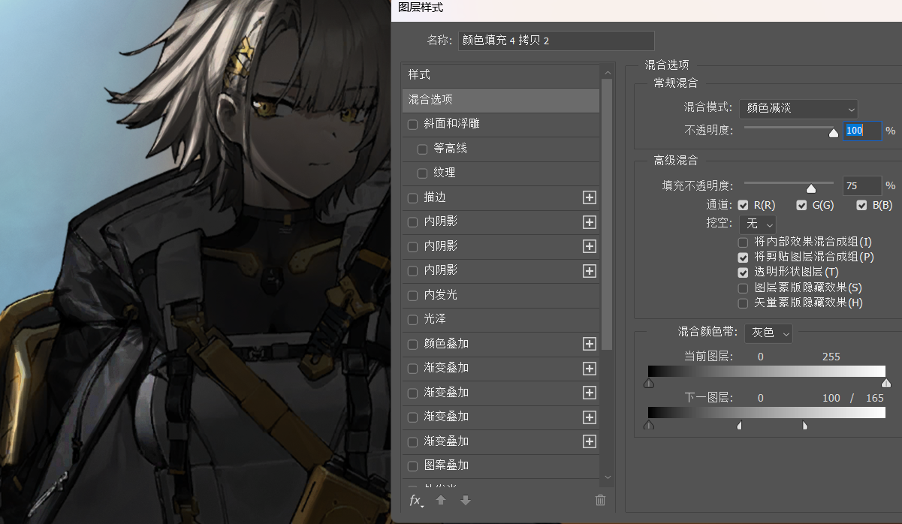Check 矢量蒙版隐藏效果(H)

tap(743, 303)
